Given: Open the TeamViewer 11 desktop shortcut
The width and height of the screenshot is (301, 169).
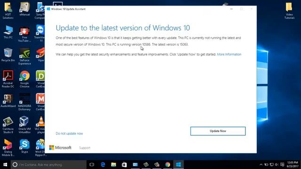Looking at the screenshot, I should 40,33.
